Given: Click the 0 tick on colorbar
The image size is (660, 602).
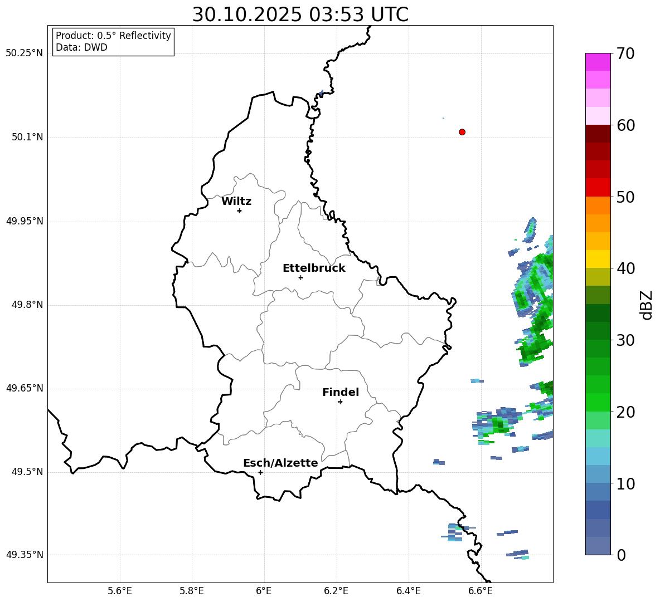Looking at the screenshot, I should click(x=621, y=555).
